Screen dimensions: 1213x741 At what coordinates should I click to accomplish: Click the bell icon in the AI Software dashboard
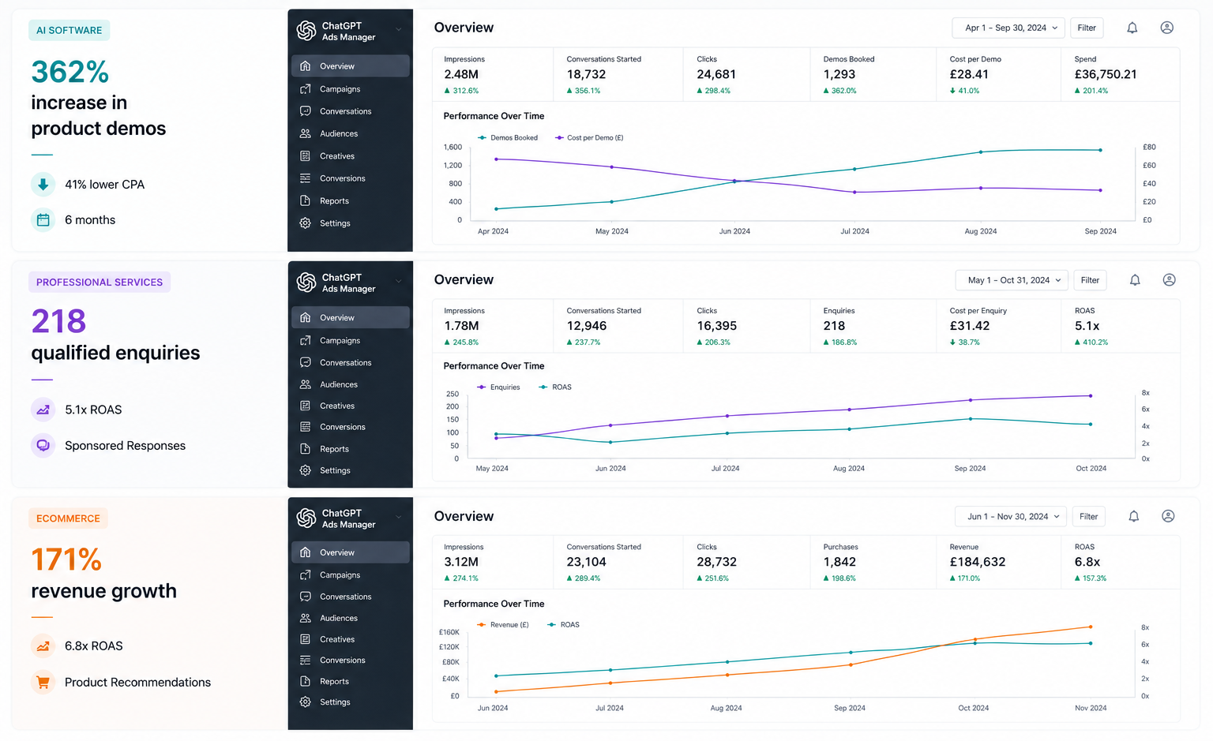click(1132, 28)
